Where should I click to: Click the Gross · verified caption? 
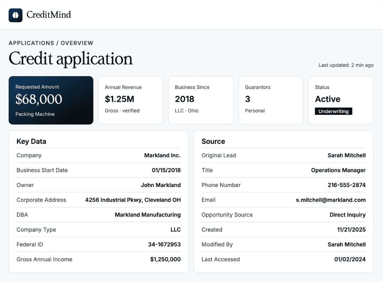click(122, 111)
